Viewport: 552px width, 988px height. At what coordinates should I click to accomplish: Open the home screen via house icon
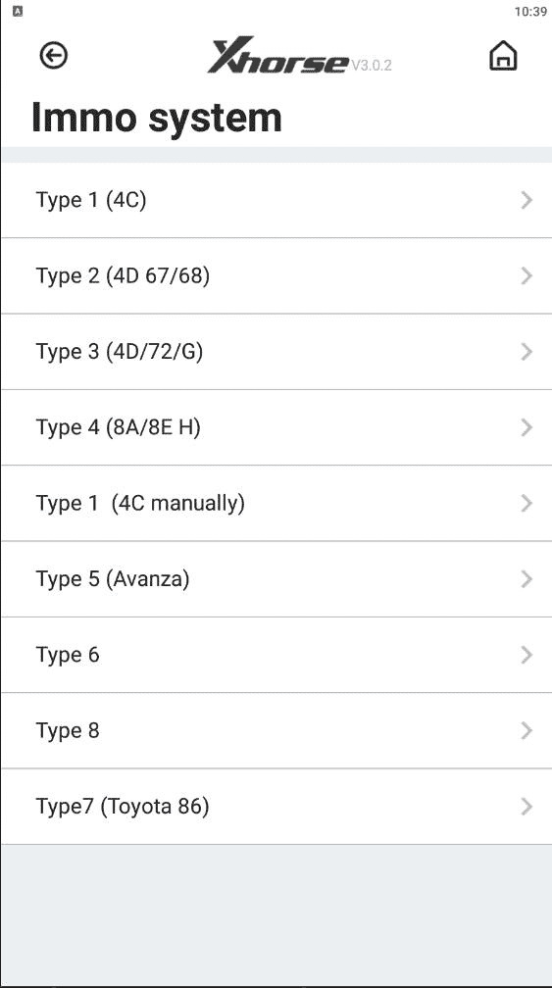503,56
